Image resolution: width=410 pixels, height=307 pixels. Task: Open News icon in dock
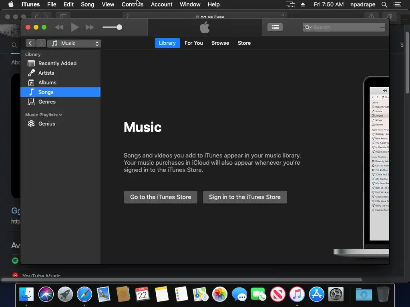click(x=278, y=294)
